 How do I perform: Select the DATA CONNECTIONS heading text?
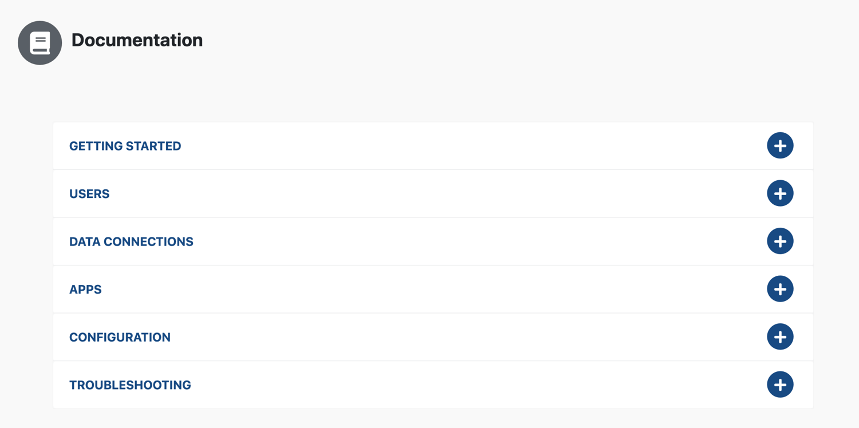click(131, 241)
